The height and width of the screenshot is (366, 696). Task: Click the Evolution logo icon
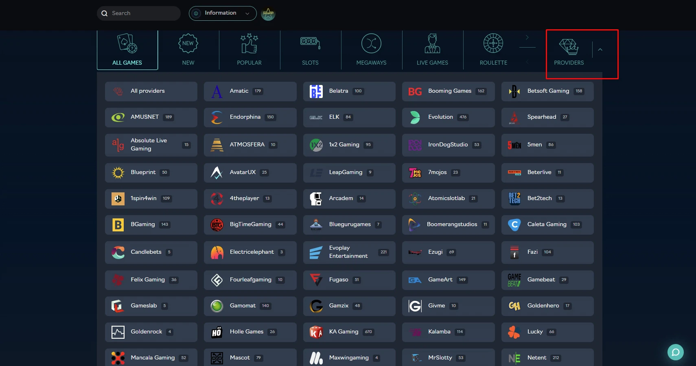[x=415, y=117]
